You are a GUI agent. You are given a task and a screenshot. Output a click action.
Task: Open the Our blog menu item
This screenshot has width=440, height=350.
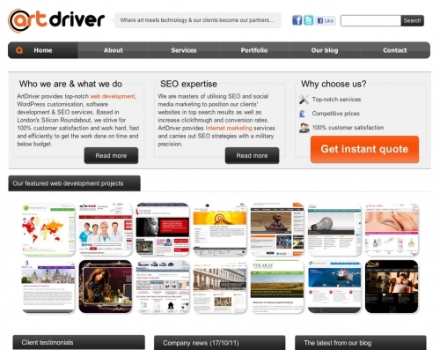(325, 50)
